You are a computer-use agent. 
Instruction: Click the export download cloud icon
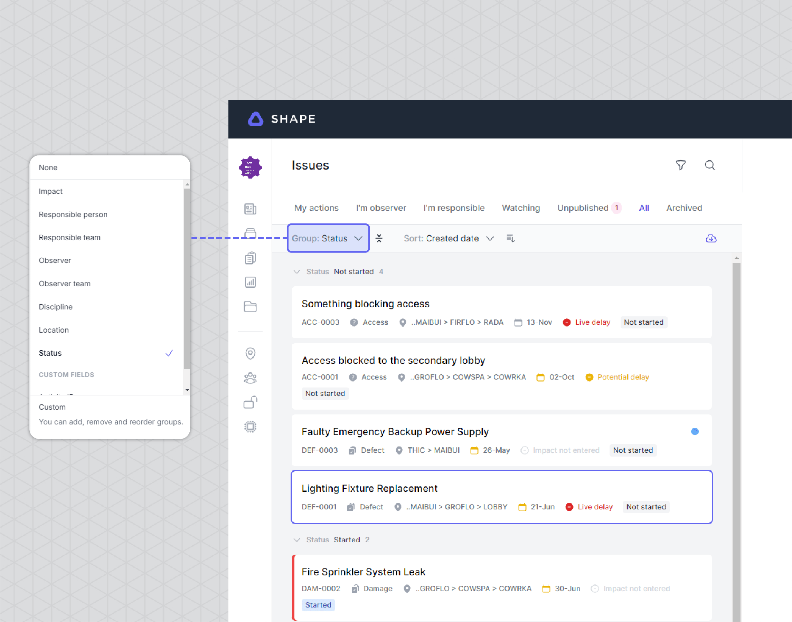tap(711, 238)
